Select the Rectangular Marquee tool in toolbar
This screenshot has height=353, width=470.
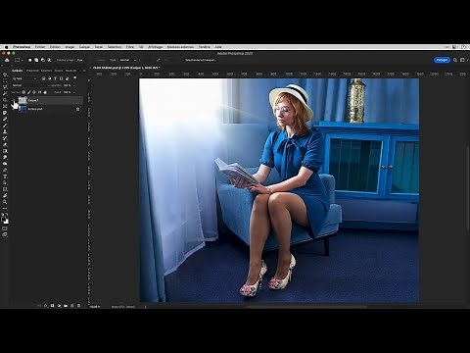5,80
